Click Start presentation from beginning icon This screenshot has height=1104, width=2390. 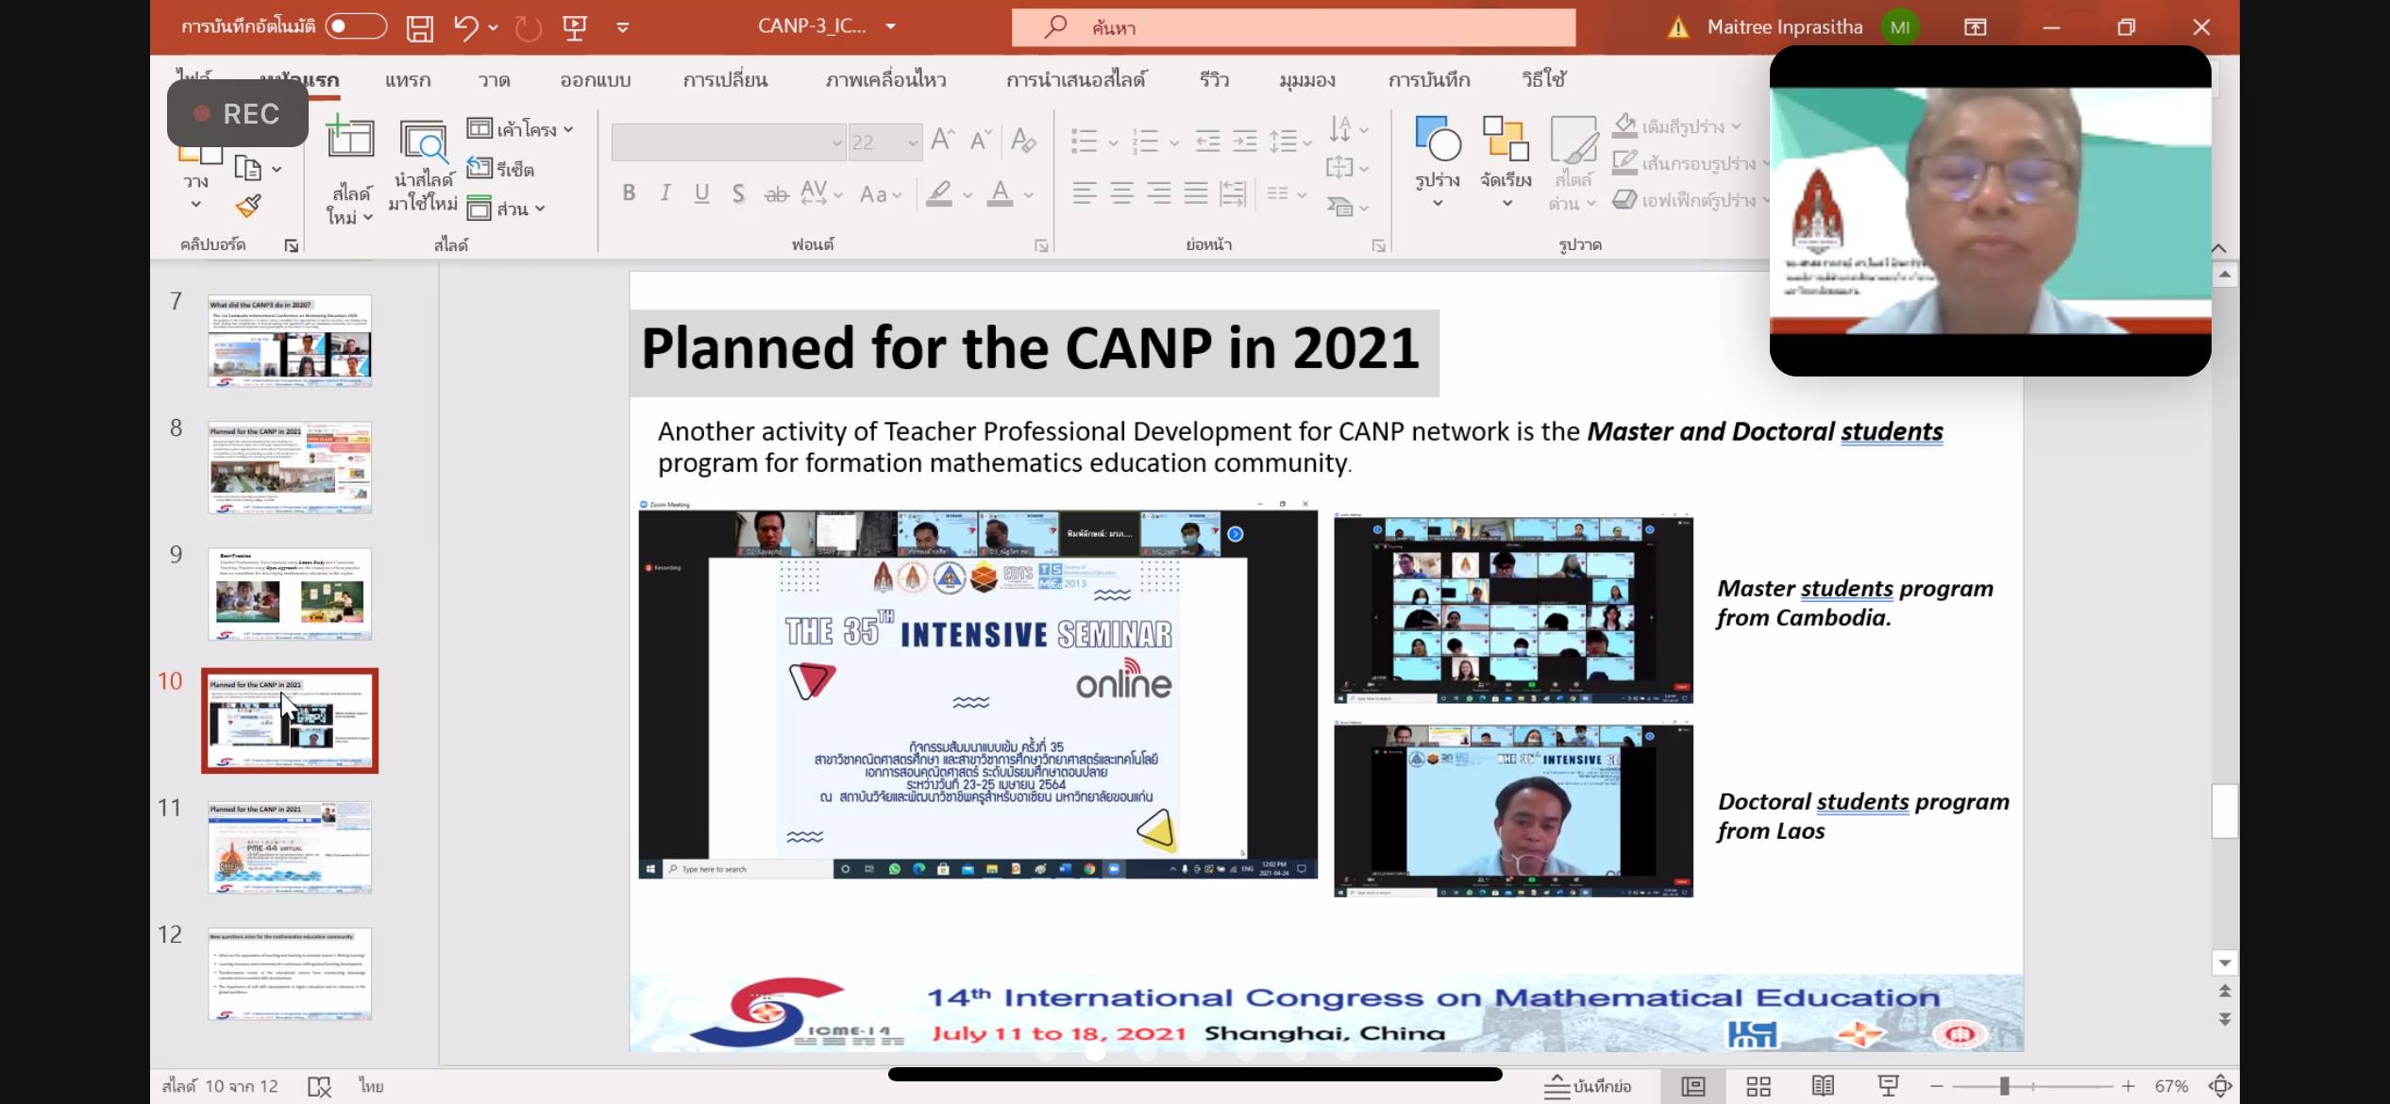coord(574,27)
